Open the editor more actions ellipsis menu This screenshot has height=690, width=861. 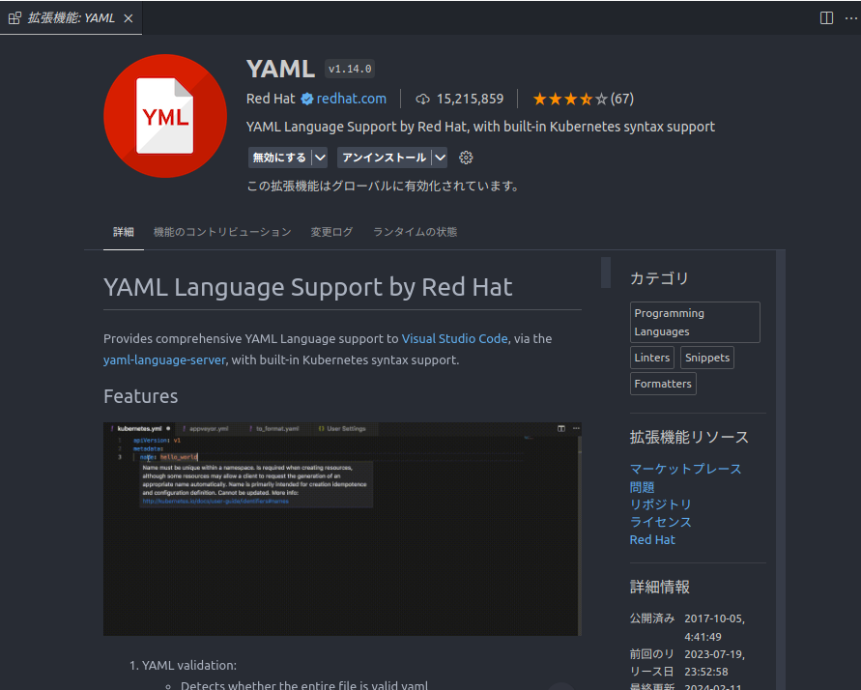850,18
